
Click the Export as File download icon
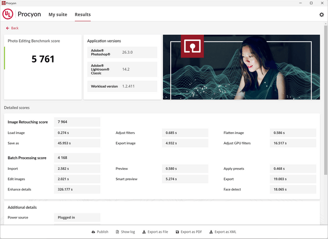point(144,232)
